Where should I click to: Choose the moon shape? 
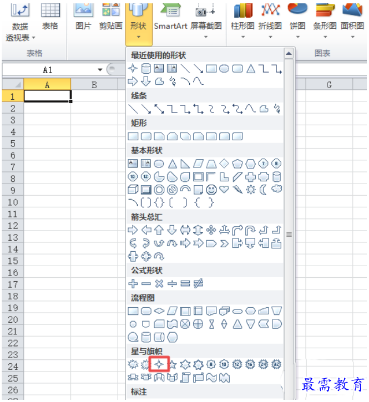click(263, 190)
